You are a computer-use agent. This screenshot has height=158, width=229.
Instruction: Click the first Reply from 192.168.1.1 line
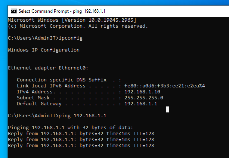coord(81,134)
